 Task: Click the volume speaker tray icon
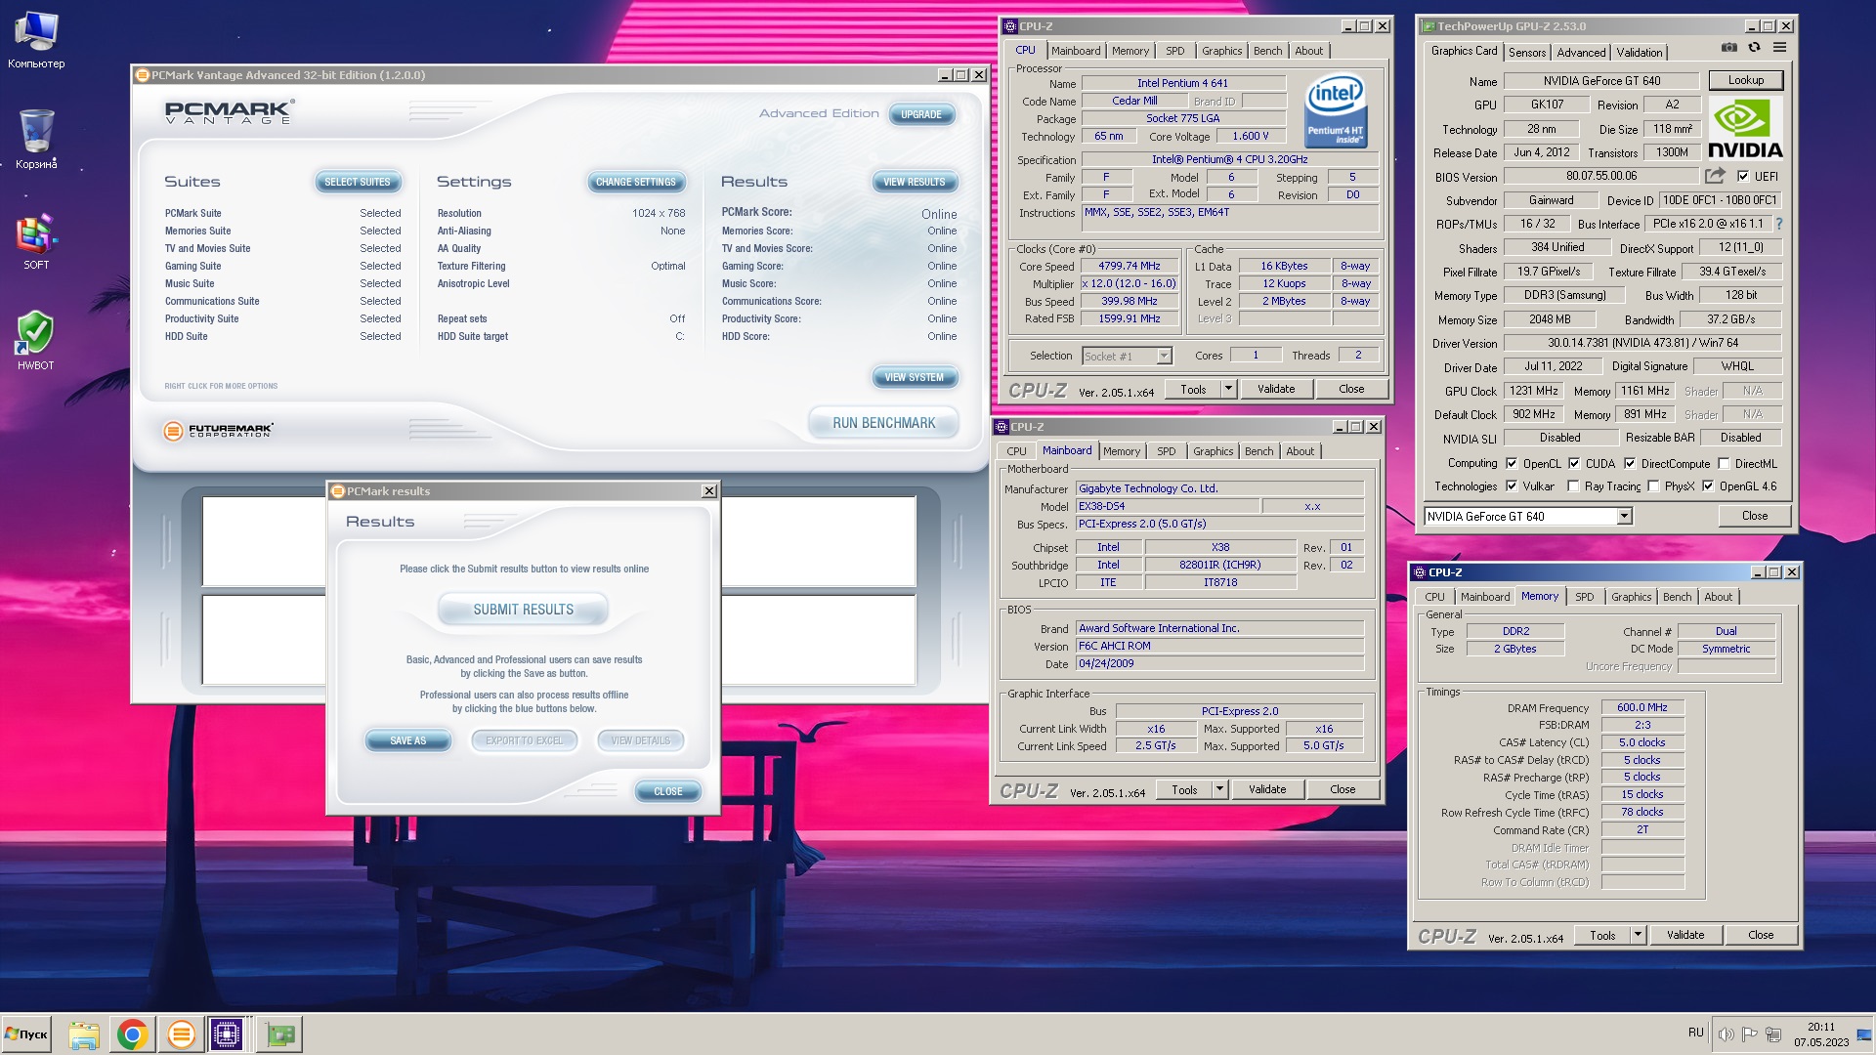coord(1727,1034)
